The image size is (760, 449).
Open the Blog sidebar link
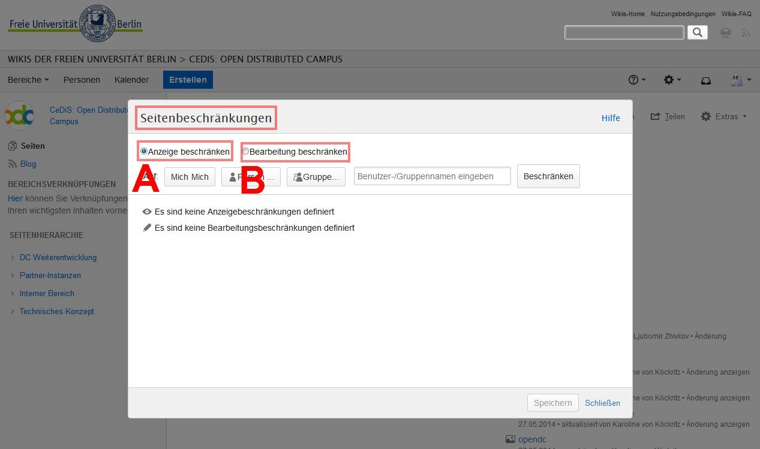[x=28, y=164]
